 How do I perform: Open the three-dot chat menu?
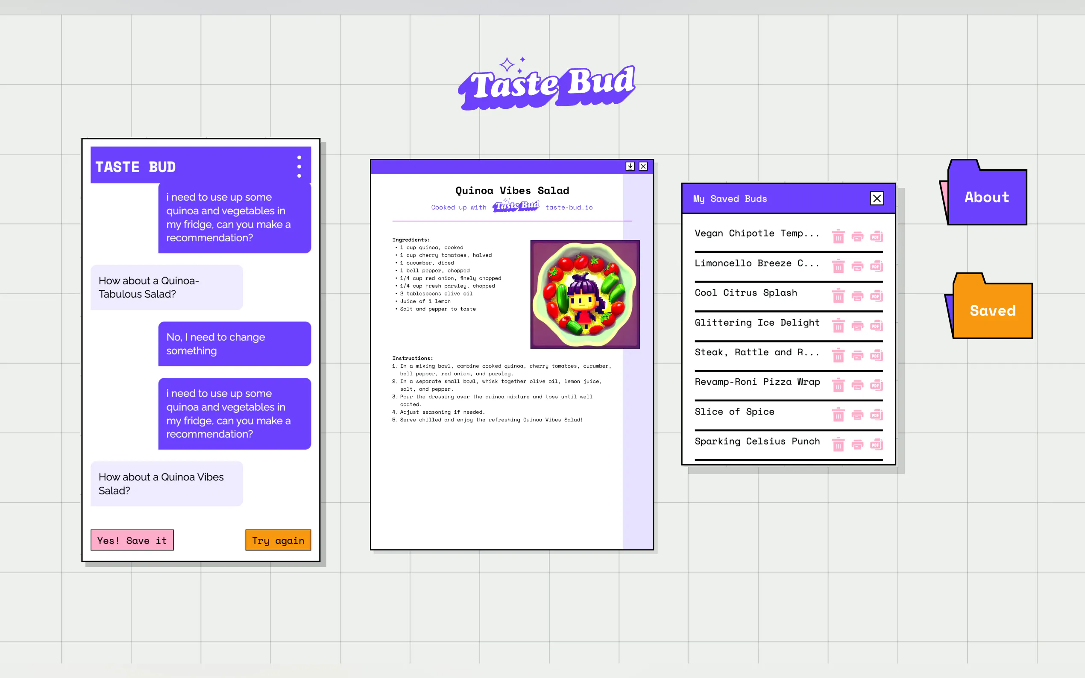[x=299, y=167]
